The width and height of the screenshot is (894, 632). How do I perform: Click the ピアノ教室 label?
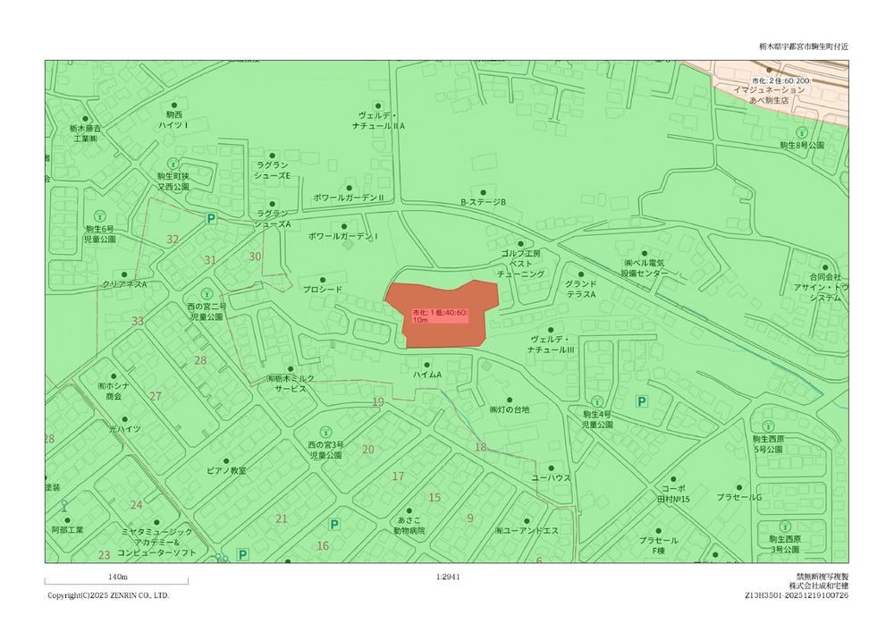226,471
